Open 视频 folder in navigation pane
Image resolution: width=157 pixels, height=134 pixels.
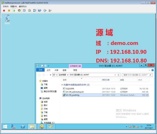[46, 102]
